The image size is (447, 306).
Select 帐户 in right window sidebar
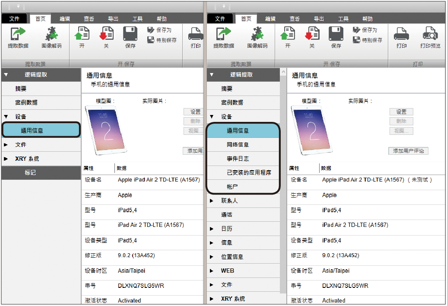(243, 187)
